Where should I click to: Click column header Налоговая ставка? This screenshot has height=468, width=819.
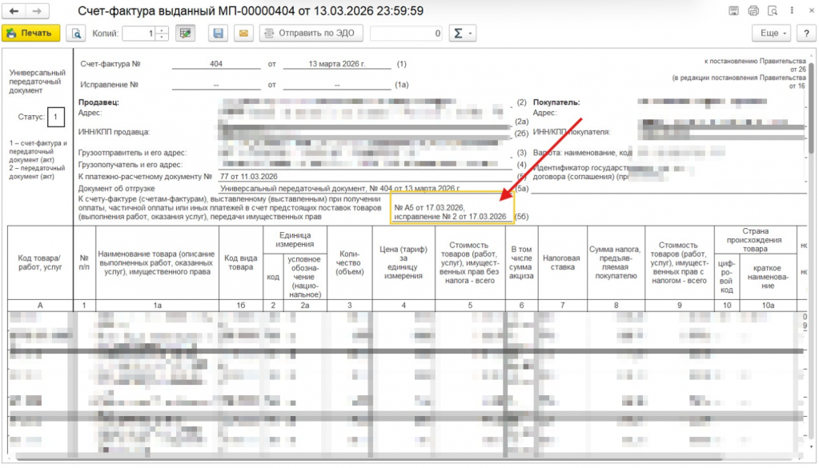coord(562,262)
